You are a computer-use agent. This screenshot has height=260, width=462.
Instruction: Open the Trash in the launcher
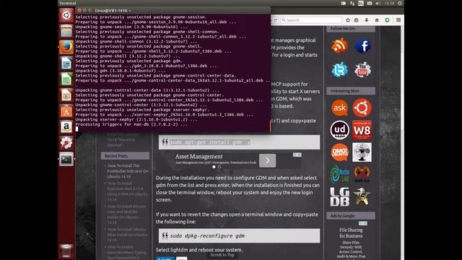pos(66,251)
